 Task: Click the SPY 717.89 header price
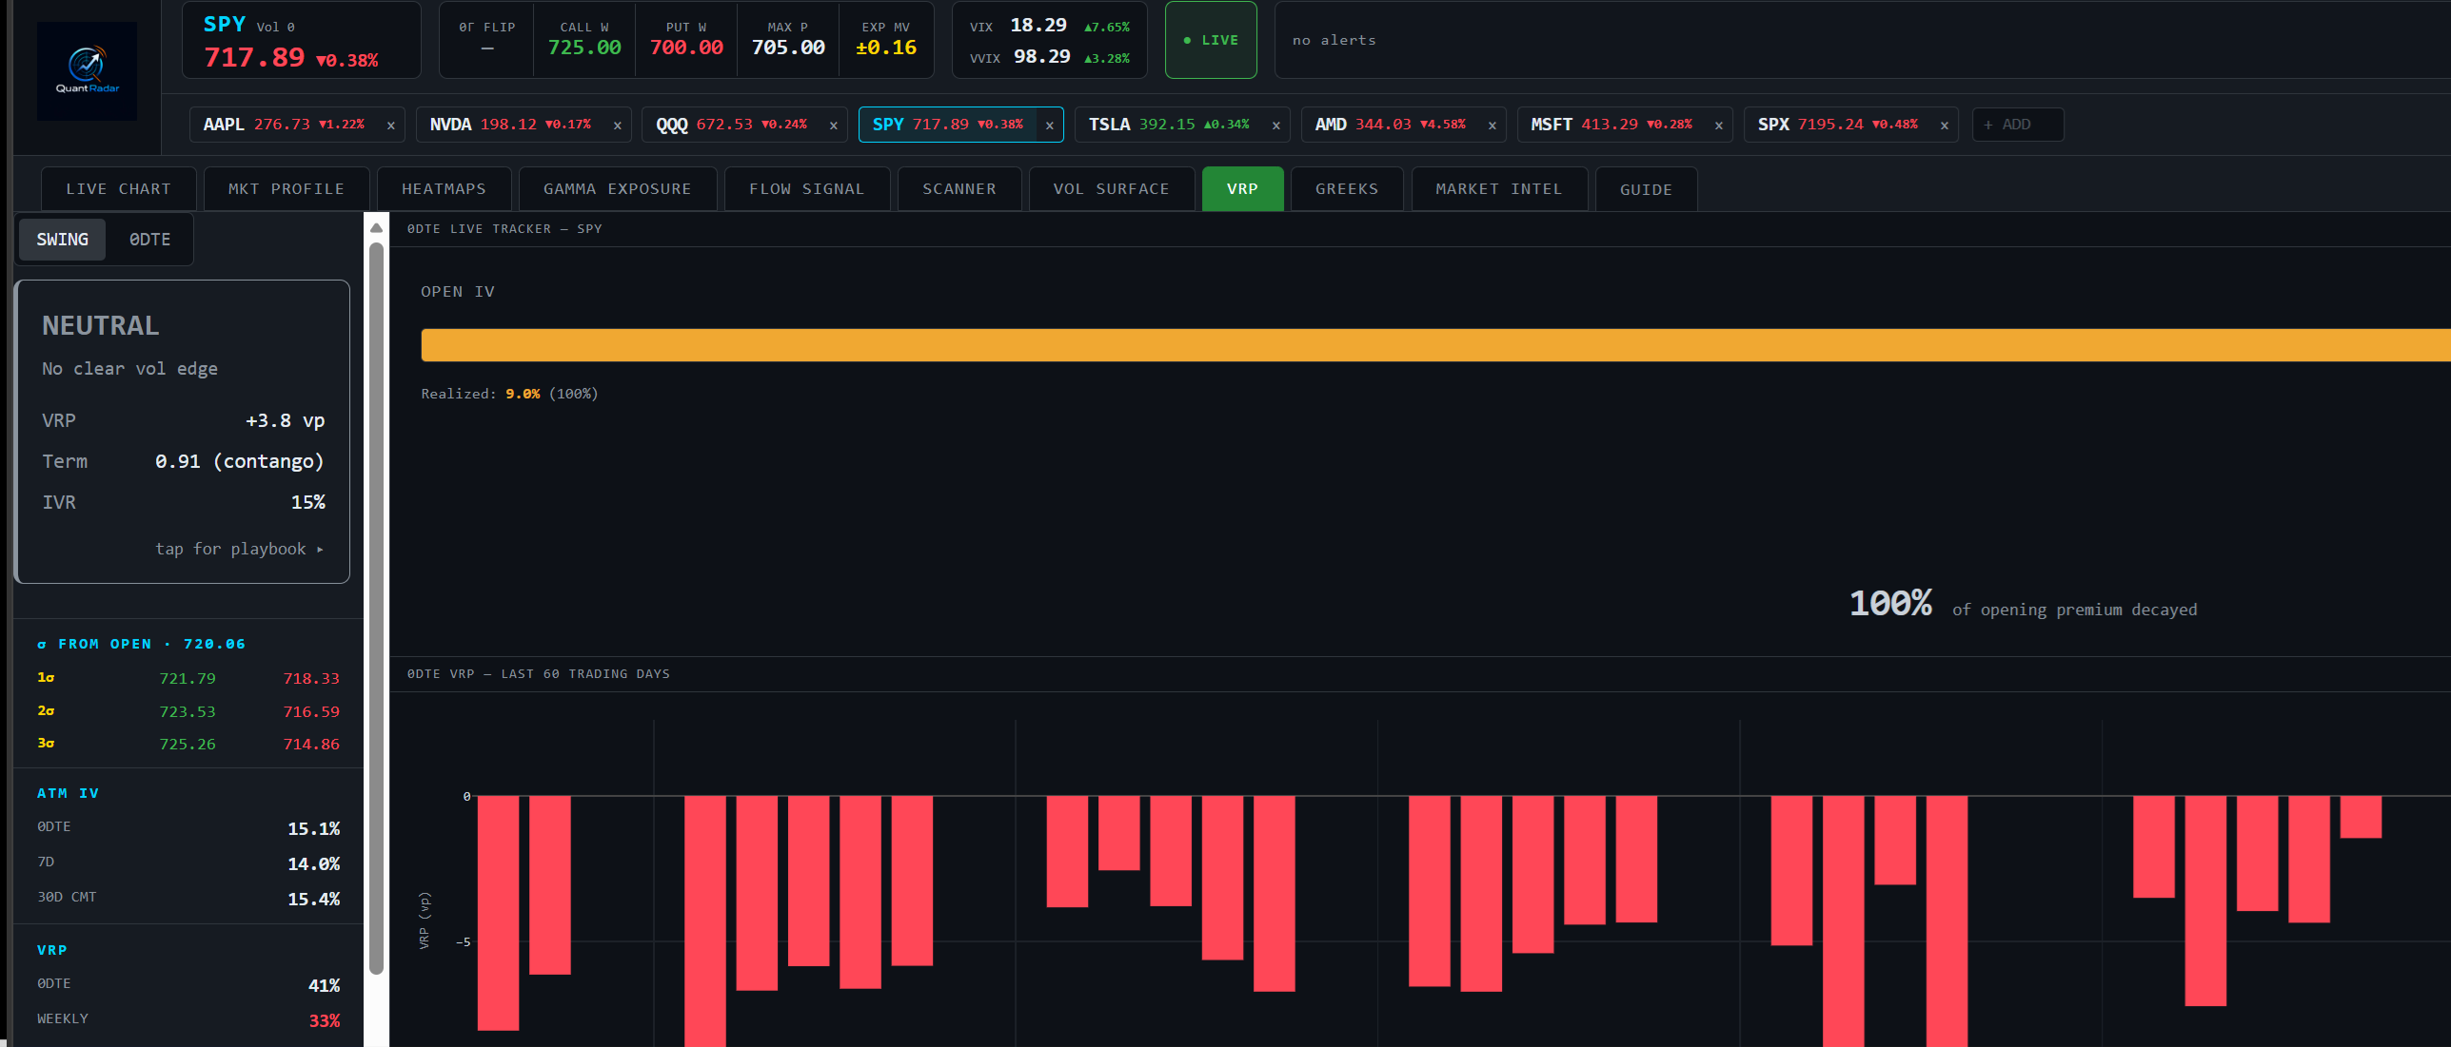[x=254, y=58]
